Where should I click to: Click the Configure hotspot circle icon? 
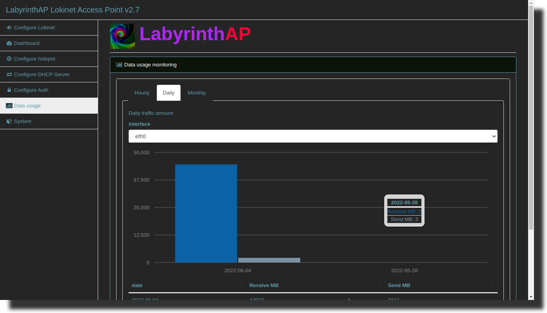9,59
